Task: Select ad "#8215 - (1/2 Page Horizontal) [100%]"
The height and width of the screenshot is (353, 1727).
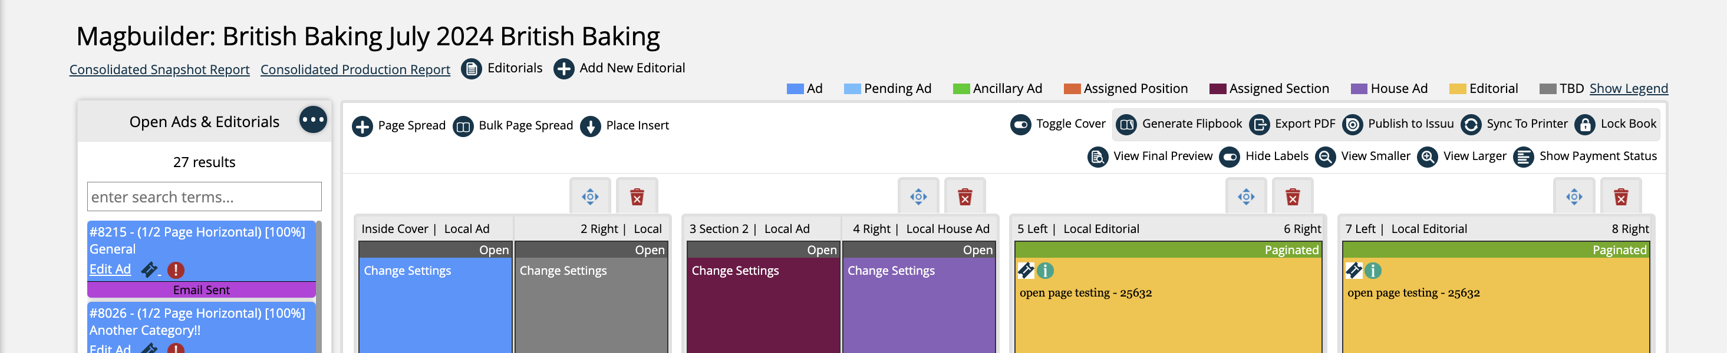Action: (197, 232)
